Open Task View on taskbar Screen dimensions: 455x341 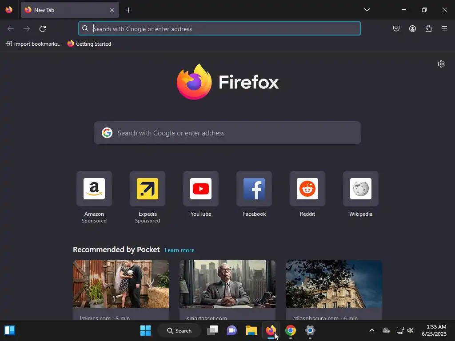[212, 330]
